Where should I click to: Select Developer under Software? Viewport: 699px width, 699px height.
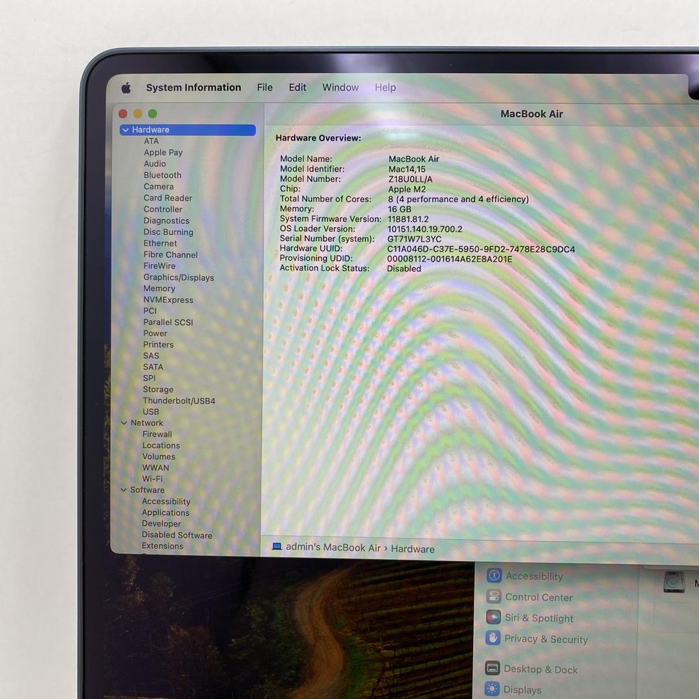(x=161, y=524)
